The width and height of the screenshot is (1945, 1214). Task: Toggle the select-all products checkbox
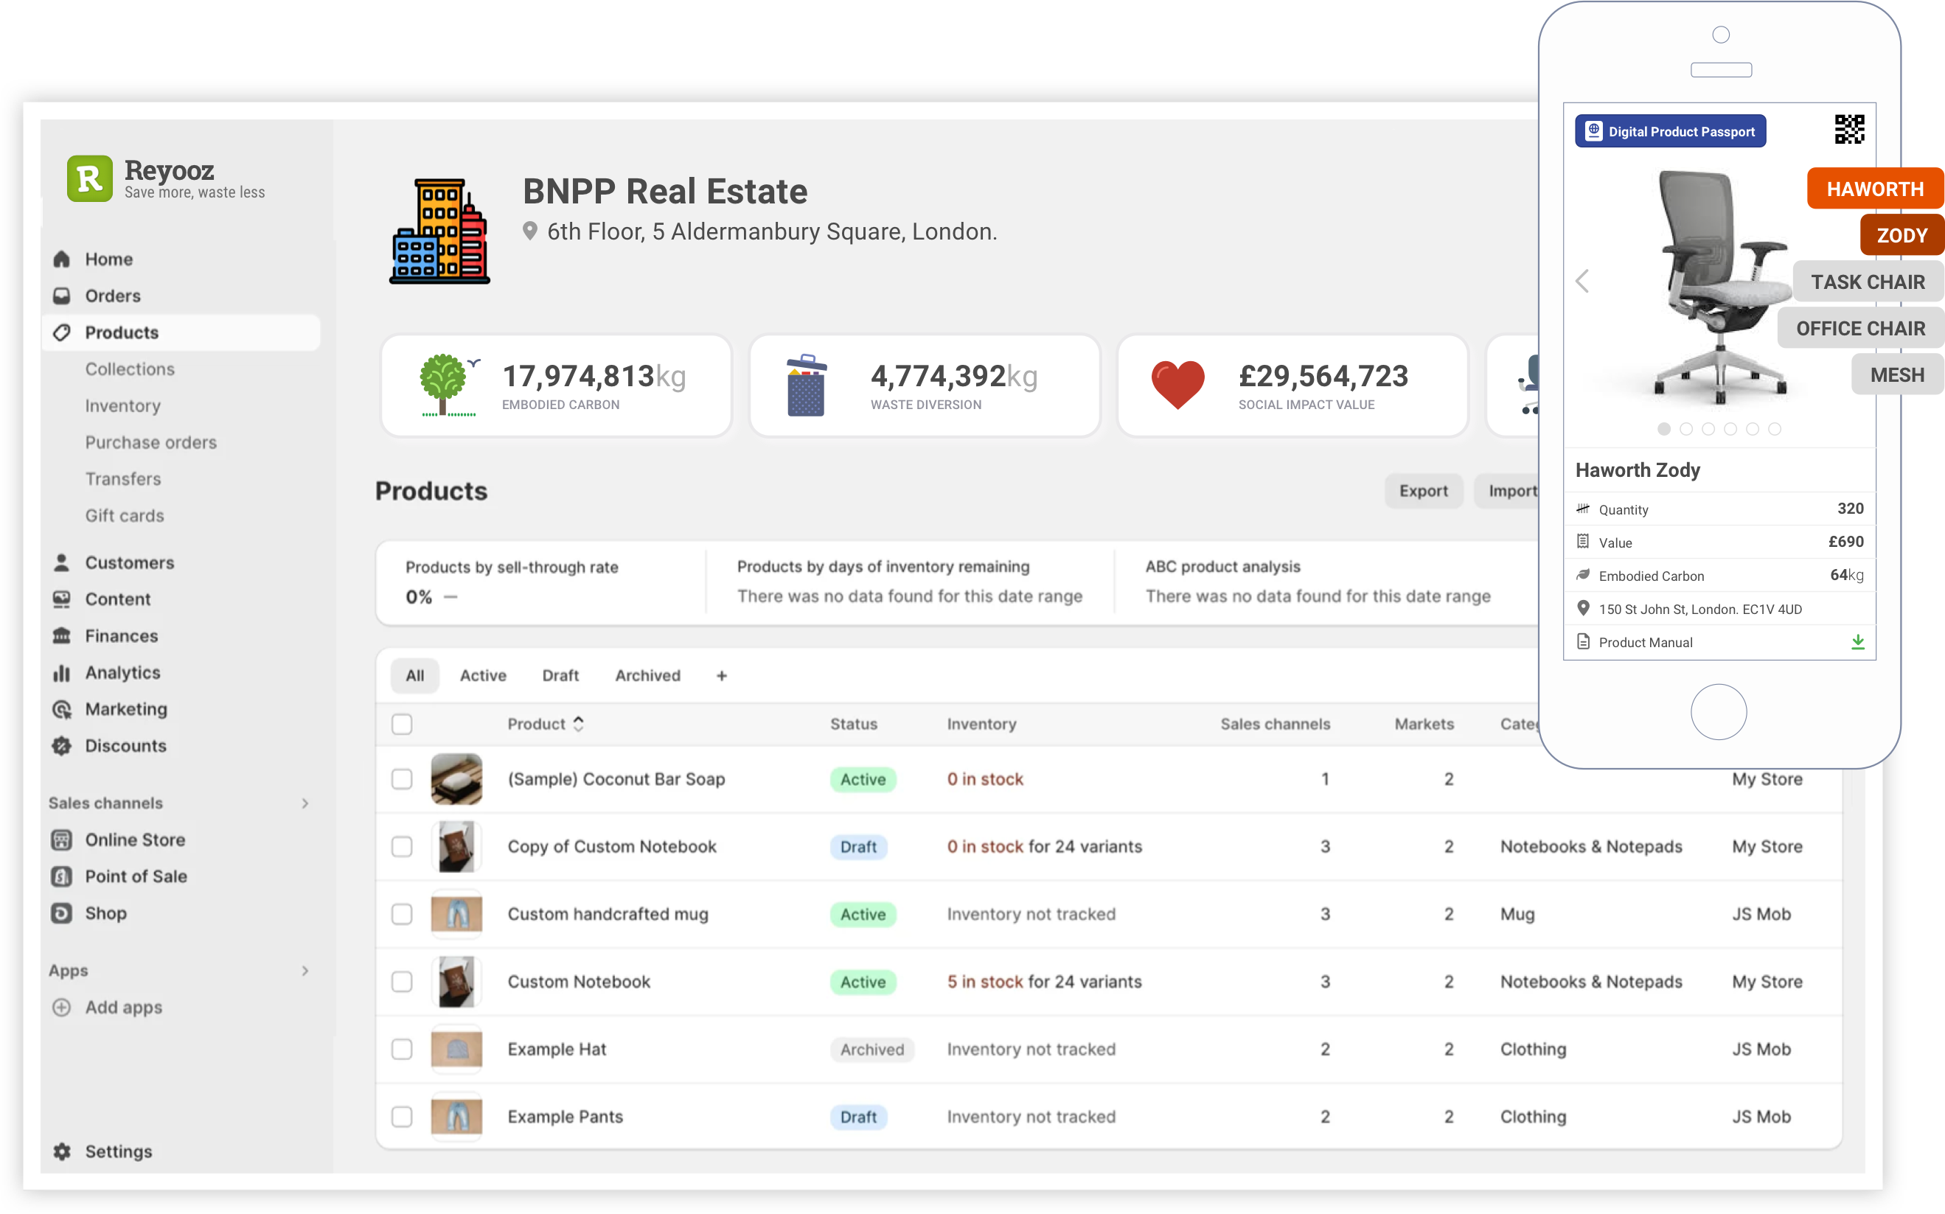click(x=402, y=723)
